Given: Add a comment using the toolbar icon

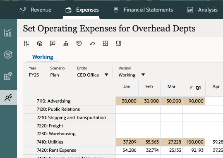Looking at the screenshot, I should 53,43.
